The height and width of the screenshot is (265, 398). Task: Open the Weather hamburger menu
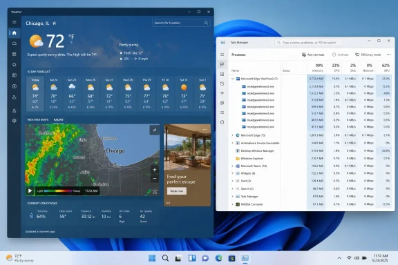click(x=15, y=22)
